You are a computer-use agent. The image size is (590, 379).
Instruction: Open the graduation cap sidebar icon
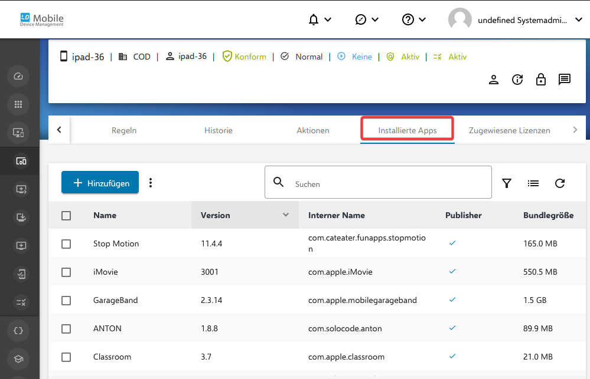(x=18, y=359)
